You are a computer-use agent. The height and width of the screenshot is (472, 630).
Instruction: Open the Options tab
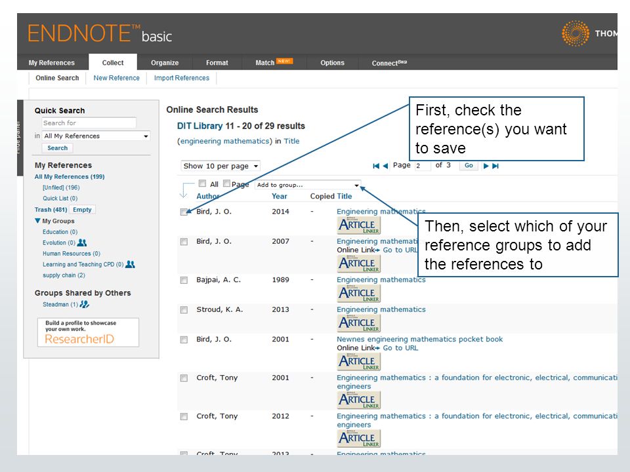coord(332,63)
